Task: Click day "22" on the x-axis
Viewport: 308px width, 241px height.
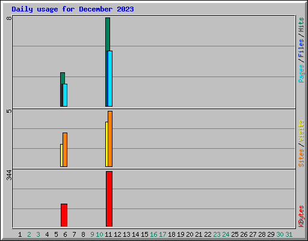Action: coord(208,234)
